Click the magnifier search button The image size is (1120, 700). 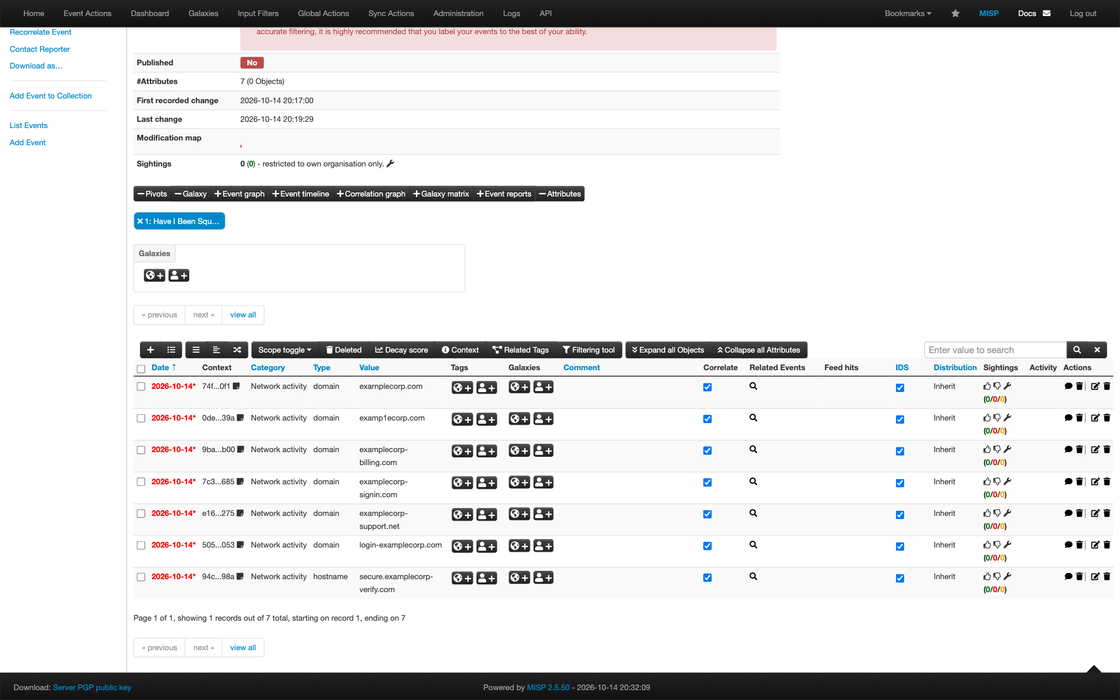pos(1077,350)
